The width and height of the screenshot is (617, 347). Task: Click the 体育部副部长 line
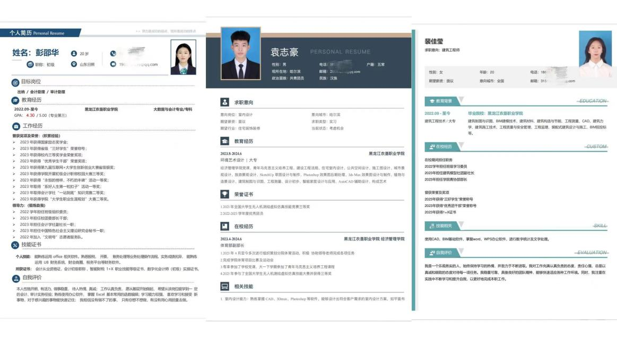[232, 246]
